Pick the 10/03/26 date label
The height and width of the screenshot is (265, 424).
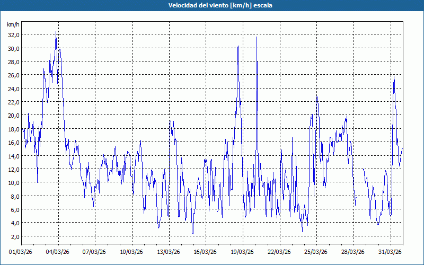(131, 252)
